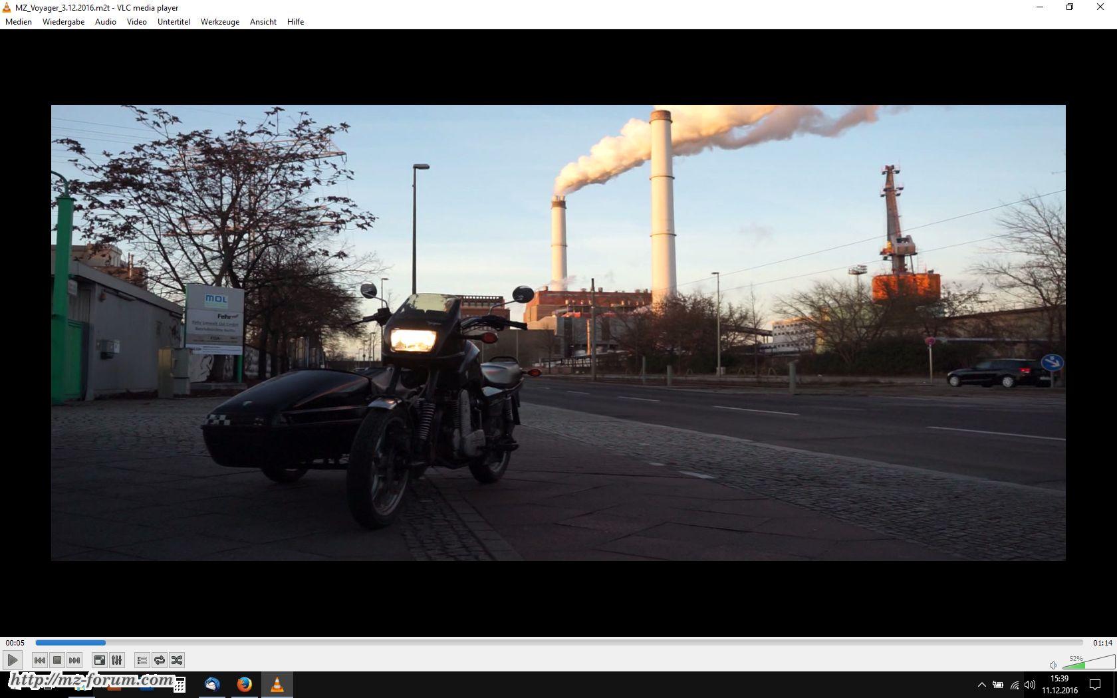Click the total duration label 01:14
Viewport: 1117px width, 698px height.
[1102, 643]
